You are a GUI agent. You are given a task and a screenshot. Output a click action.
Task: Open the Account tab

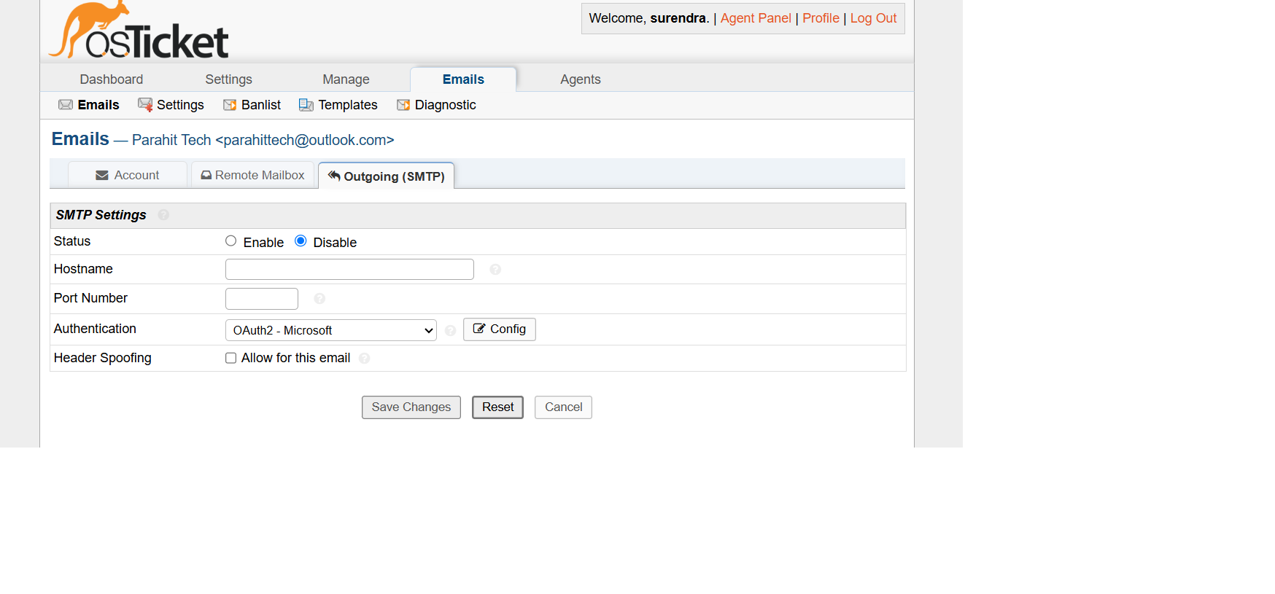pyautogui.click(x=128, y=175)
